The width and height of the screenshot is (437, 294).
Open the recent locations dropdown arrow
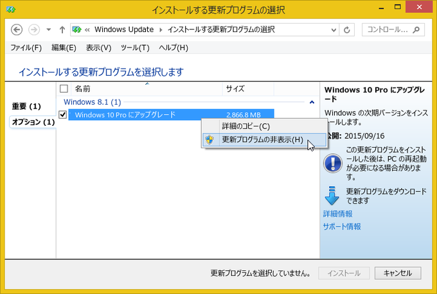pyautogui.click(x=48, y=30)
